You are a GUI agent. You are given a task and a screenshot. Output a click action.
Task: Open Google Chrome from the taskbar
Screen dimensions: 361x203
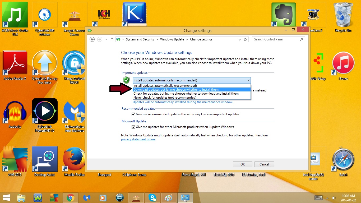click(x=70, y=197)
